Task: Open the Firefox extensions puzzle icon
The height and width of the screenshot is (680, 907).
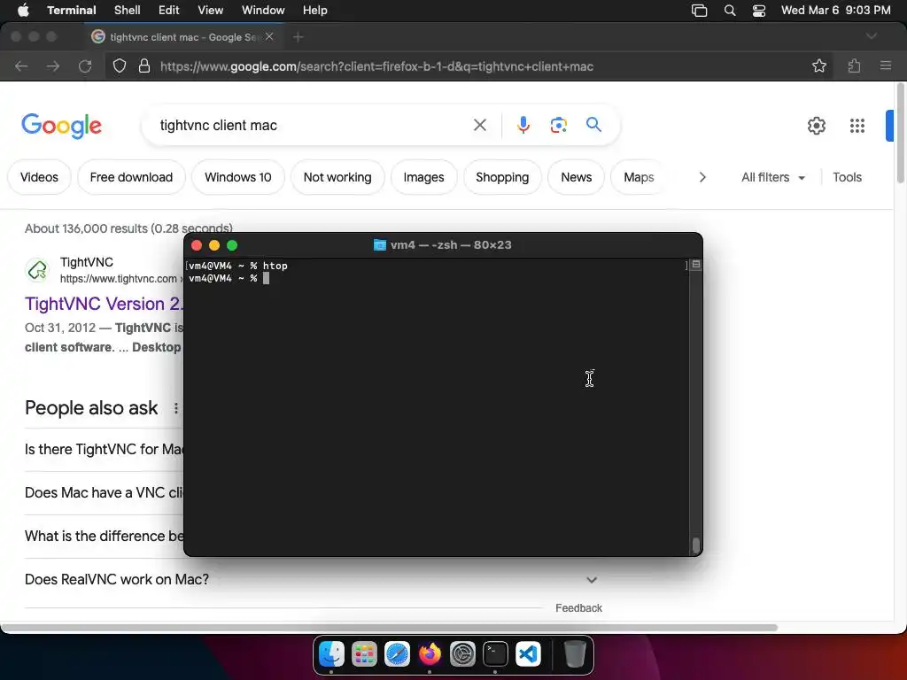Action: (x=855, y=66)
